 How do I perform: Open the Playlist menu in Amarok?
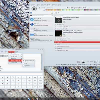pos(43,5)
